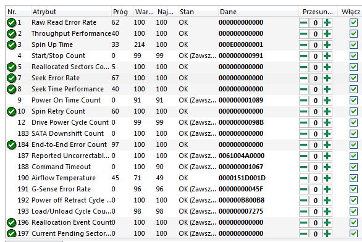Click offset value field for Throughput Performance
362x242 pixels.
[316, 34]
